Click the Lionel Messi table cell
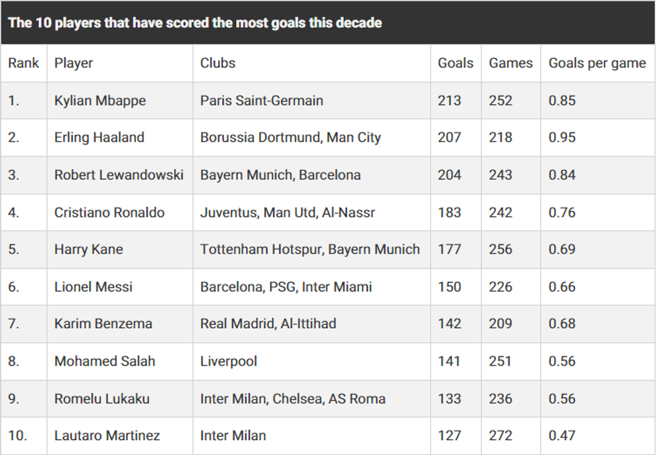This screenshot has height=455, width=657. click(x=93, y=287)
